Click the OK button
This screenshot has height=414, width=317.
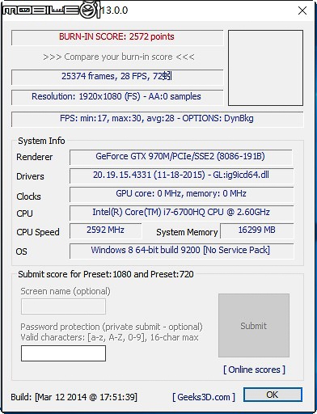273,395
